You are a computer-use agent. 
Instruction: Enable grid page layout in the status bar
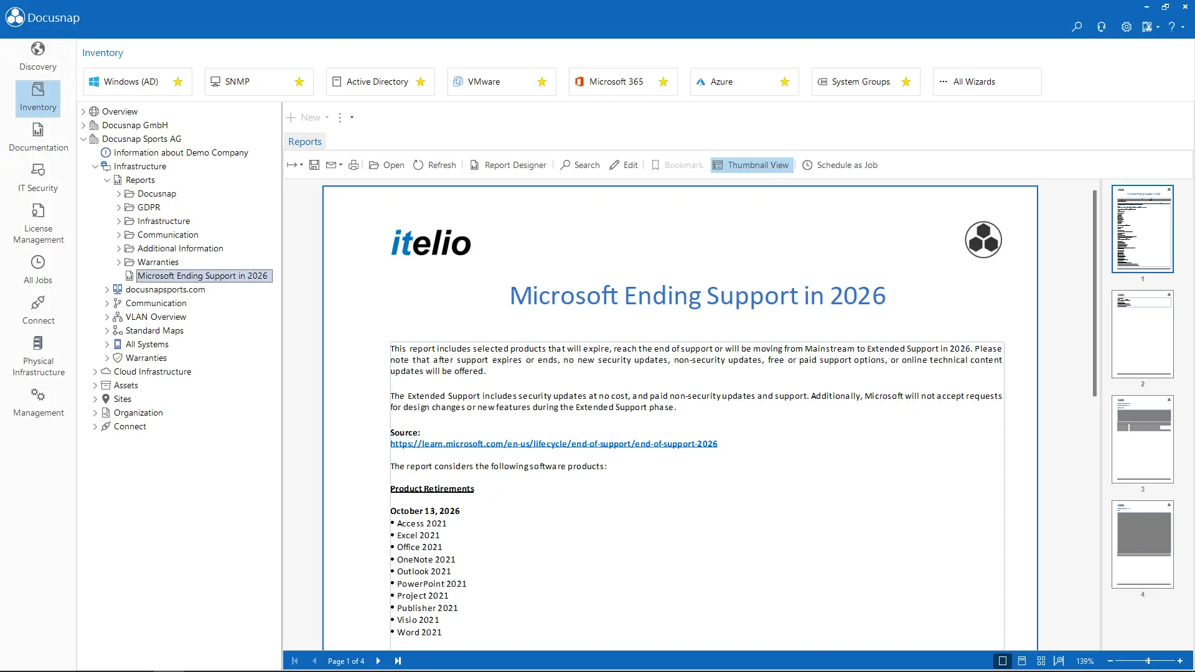coord(1040,661)
